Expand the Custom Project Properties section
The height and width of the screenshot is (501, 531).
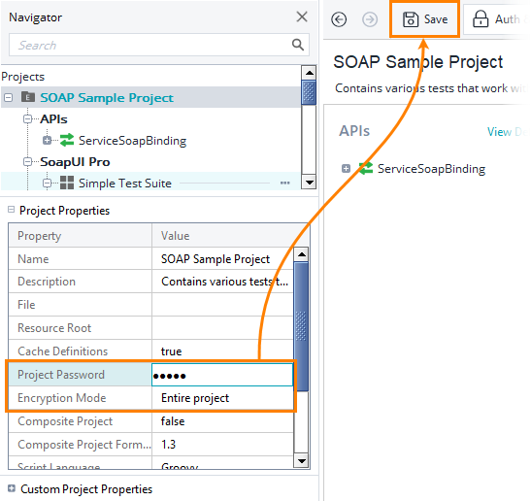point(12,488)
